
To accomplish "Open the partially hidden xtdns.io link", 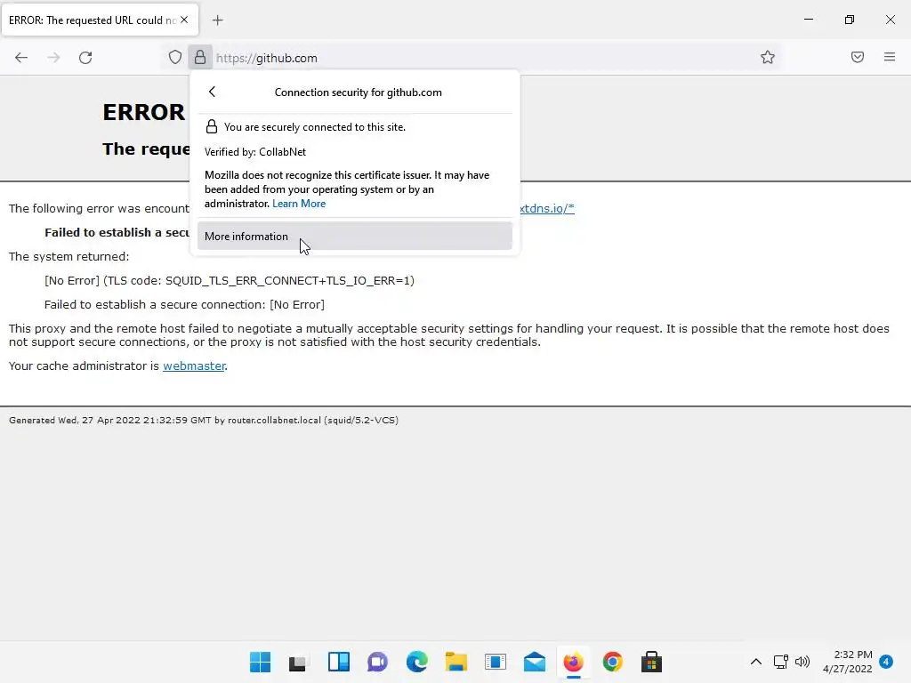I will pyautogui.click(x=547, y=208).
